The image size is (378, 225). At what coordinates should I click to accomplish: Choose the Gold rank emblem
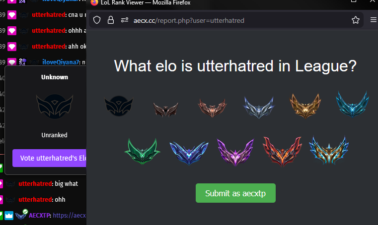click(305, 106)
